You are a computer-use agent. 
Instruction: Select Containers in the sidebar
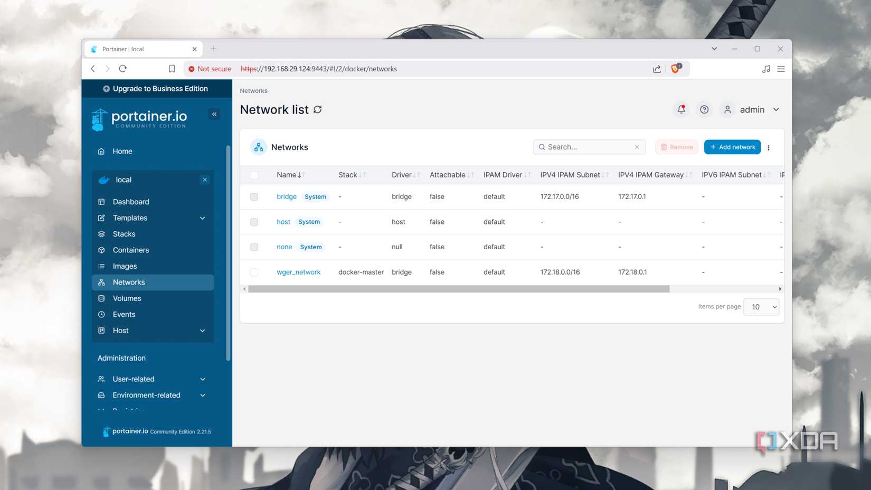(130, 250)
